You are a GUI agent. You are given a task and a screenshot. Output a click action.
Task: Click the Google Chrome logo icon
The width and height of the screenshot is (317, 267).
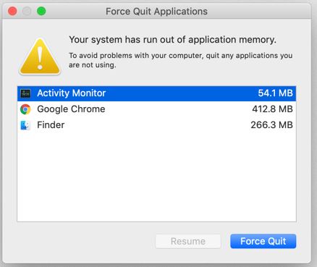(x=25, y=109)
